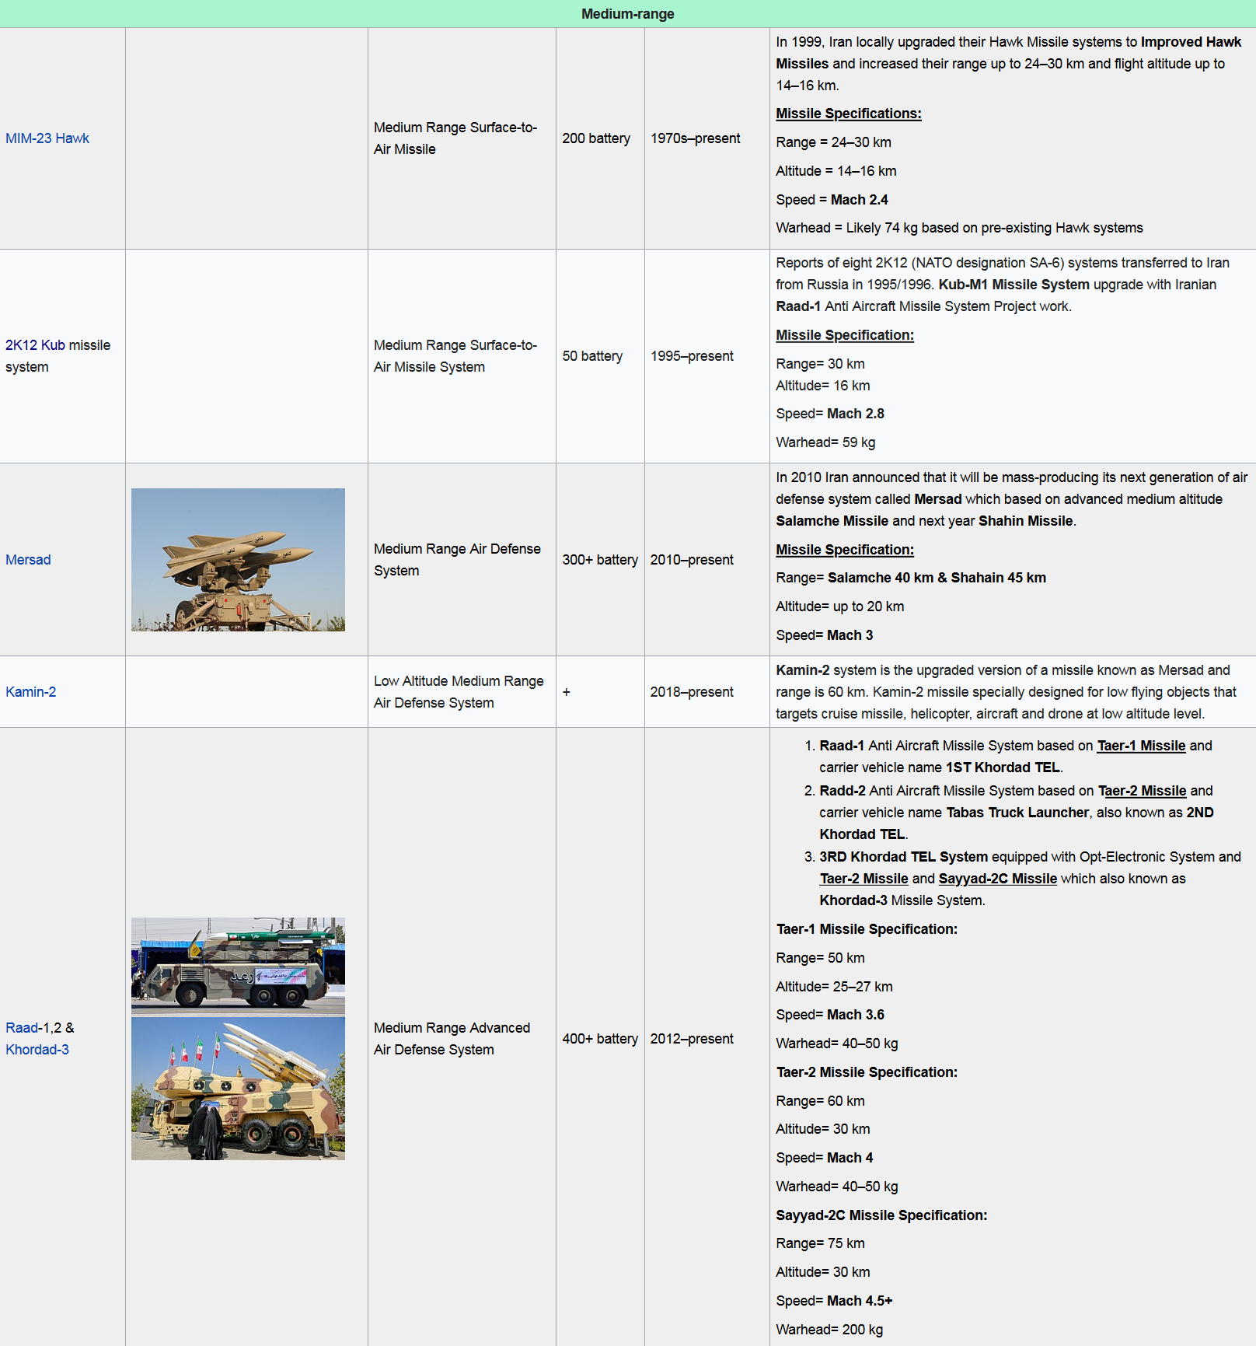Select the '50 battery' quantity cell

pos(600,356)
